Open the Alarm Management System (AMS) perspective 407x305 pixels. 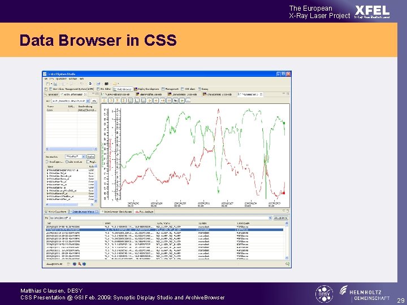71,89
